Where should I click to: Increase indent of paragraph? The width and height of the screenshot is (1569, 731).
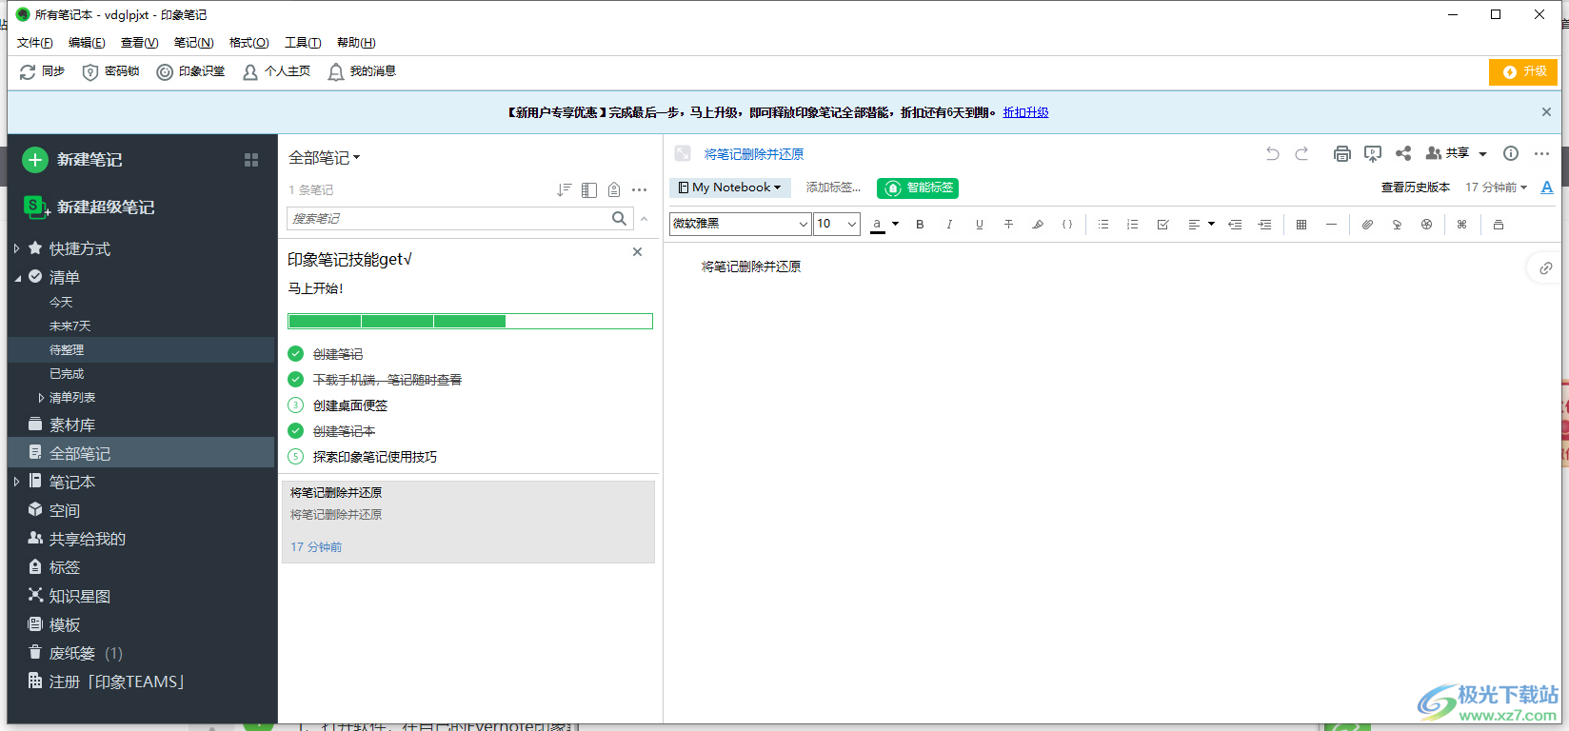point(1264,225)
